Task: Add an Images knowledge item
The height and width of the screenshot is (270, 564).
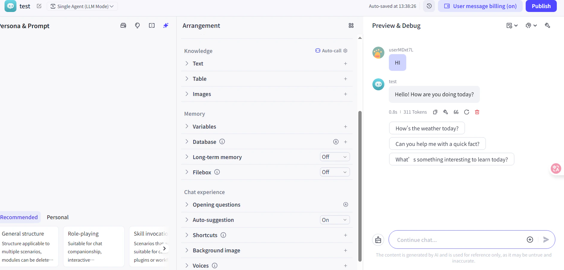Action: click(345, 94)
